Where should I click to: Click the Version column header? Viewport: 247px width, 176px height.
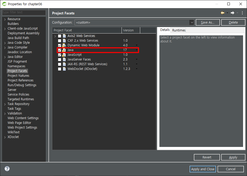(x=131, y=30)
